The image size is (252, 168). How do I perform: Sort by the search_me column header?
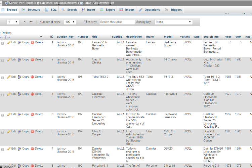(x=211, y=37)
